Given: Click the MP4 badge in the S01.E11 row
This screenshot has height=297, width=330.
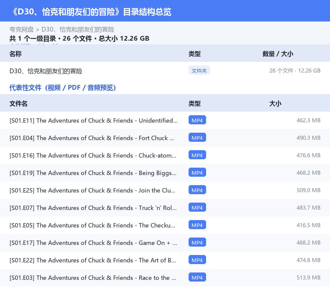Looking at the screenshot, I should point(197,120).
